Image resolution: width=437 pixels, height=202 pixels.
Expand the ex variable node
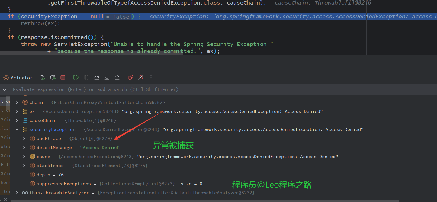[x=17, y=111]
